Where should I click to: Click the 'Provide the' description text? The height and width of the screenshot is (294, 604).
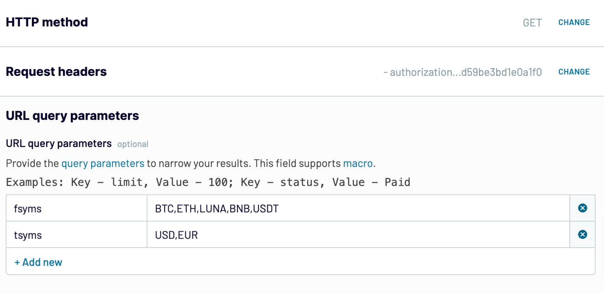tap(32, 164)
